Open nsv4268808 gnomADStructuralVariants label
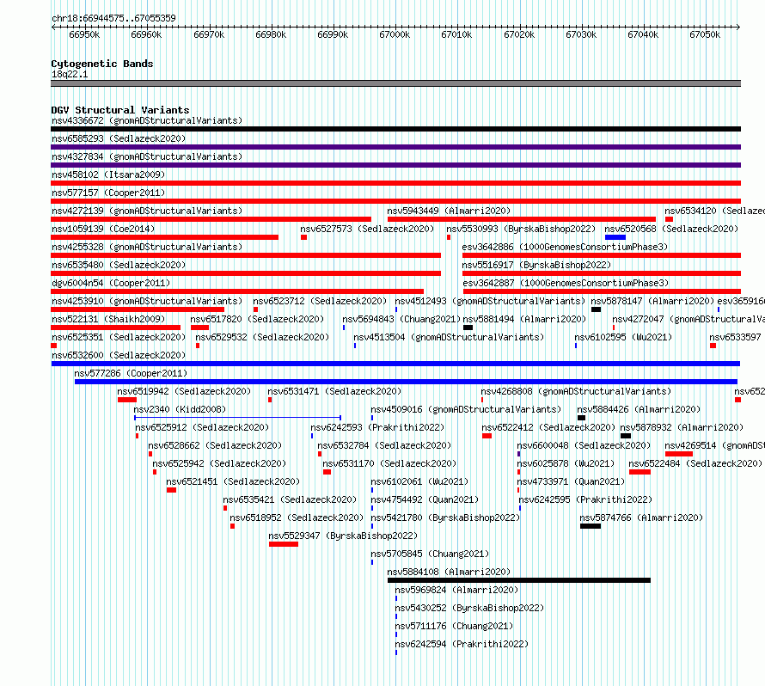Viewport: 765px width, 686px height. point(576,391)
